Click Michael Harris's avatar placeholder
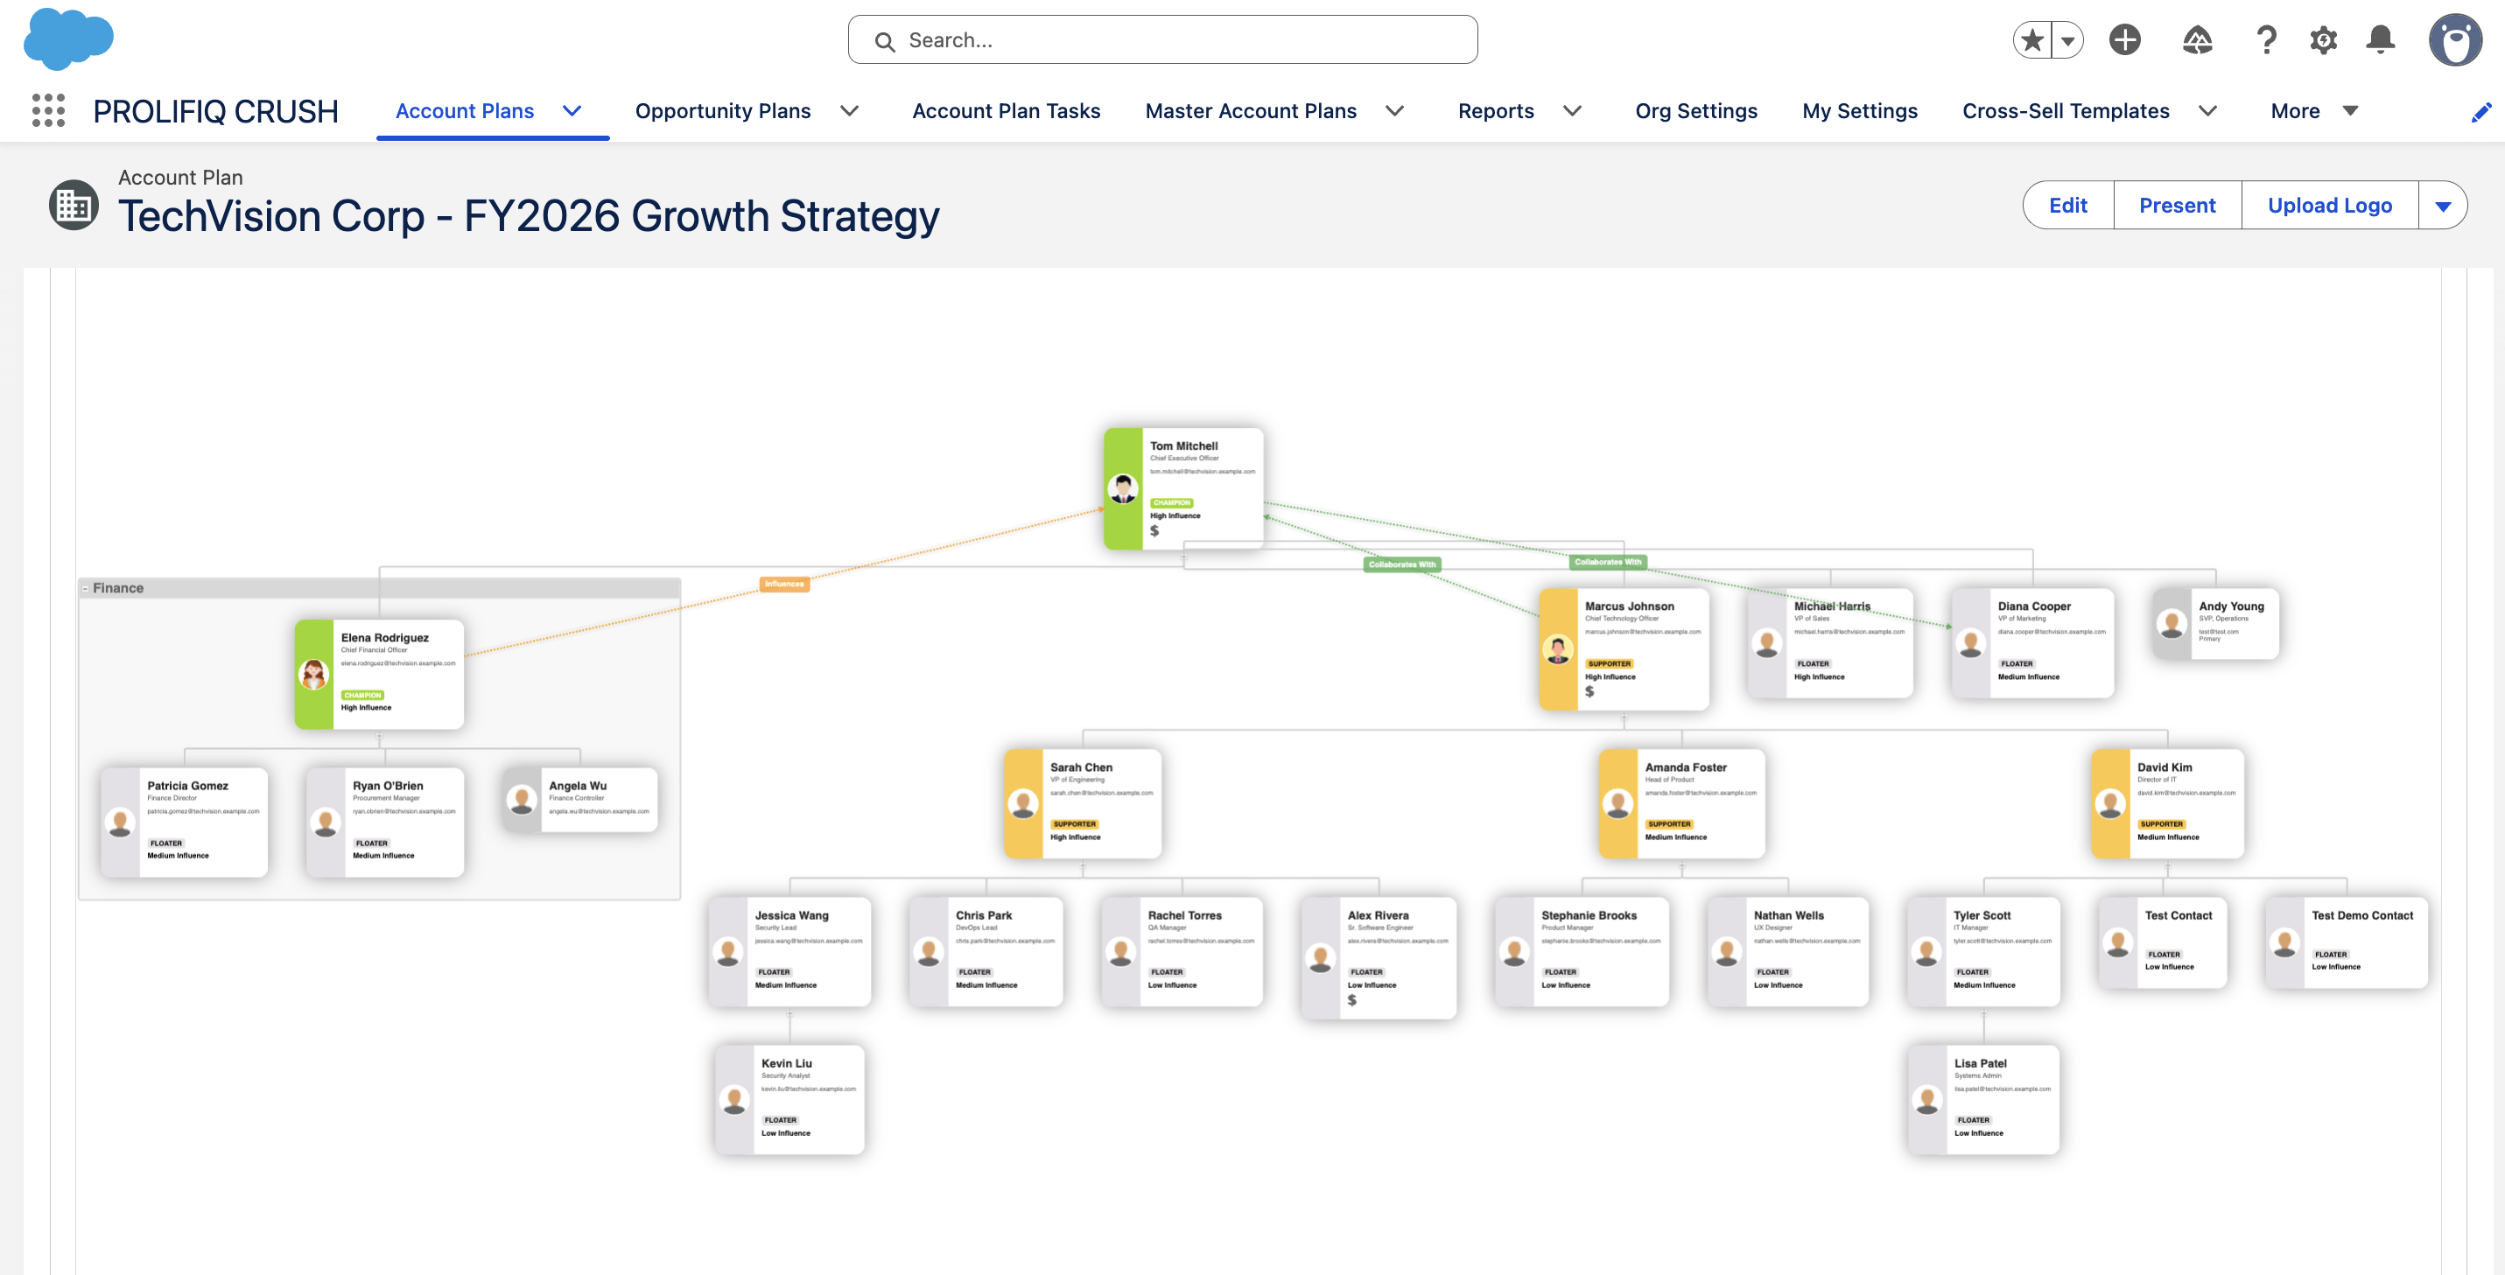The width and height of the screenshot is (2505, 1275). pos(1767,642)
